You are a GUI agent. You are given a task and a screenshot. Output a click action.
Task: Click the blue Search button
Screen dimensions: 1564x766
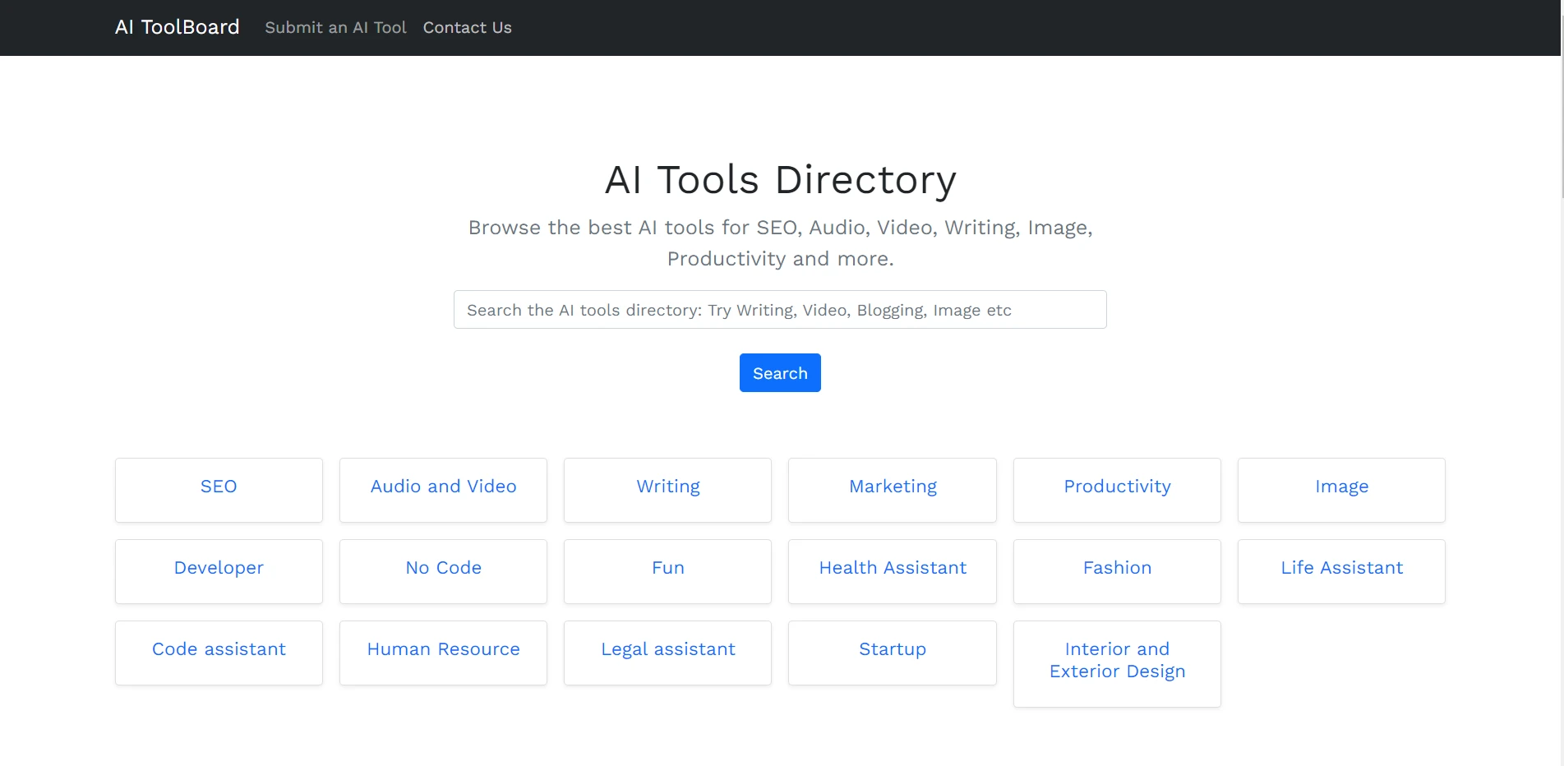tap(780, 373)
